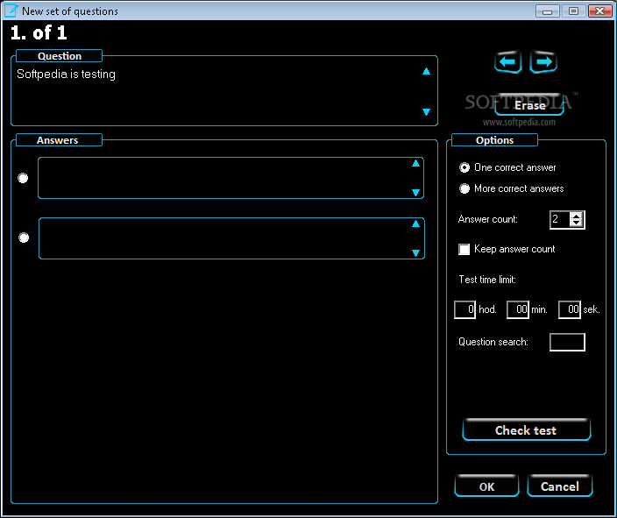Screen dimensions: 617x518
Task: Focus the Question search field
Action: (x=567, y=342)
